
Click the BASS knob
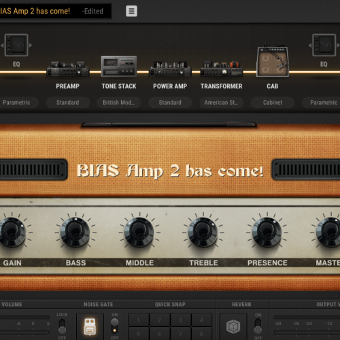pos(75,233)
